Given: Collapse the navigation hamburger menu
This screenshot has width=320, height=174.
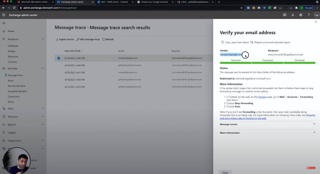Looking at the screenshot, I should coord(4,23).
